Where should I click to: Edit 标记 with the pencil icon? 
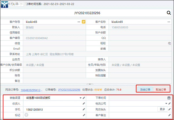[84, 115]
